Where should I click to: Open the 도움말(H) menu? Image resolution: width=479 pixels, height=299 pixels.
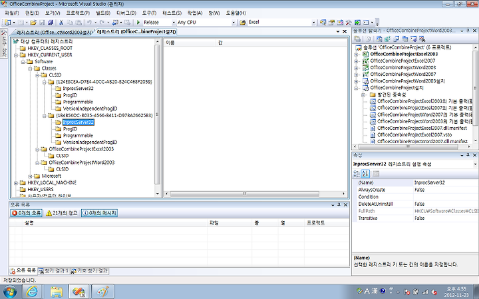pos(236,13)
